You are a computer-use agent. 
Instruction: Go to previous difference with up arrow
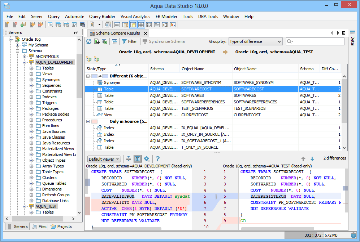[x=303, y=159]
